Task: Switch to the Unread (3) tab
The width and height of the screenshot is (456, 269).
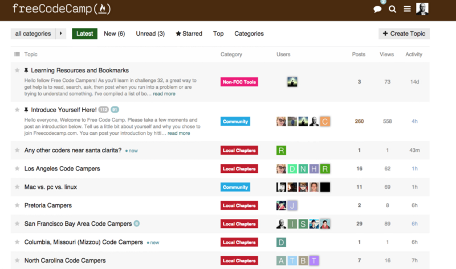Action: (150, 34)
